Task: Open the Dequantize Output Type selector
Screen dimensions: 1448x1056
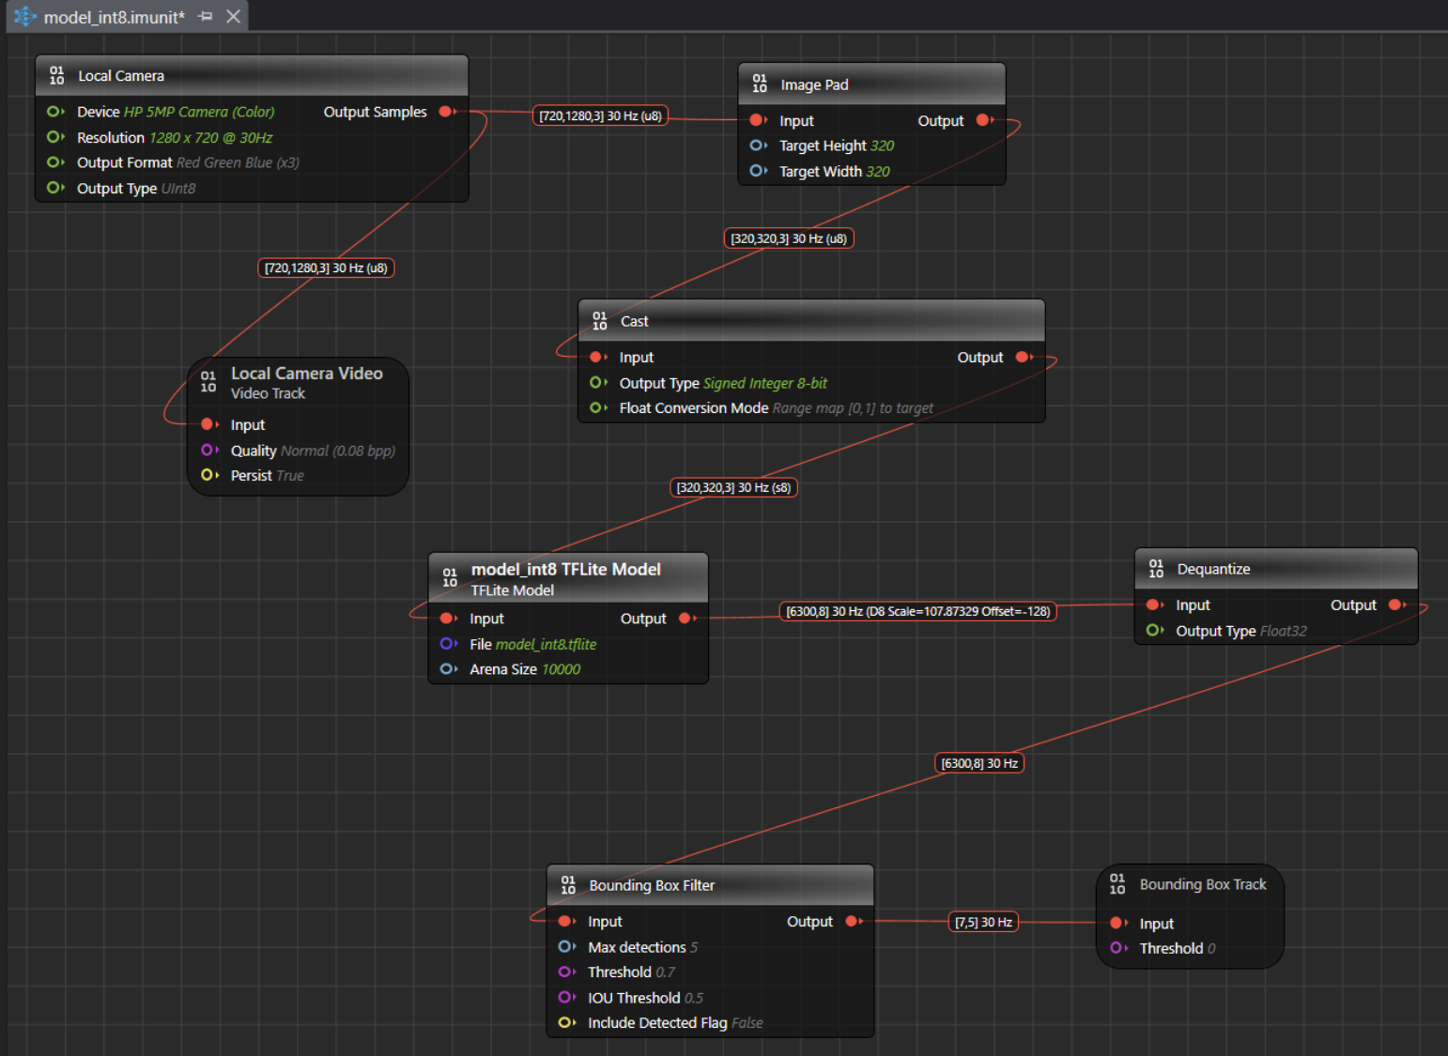Action: [1283, 631]
